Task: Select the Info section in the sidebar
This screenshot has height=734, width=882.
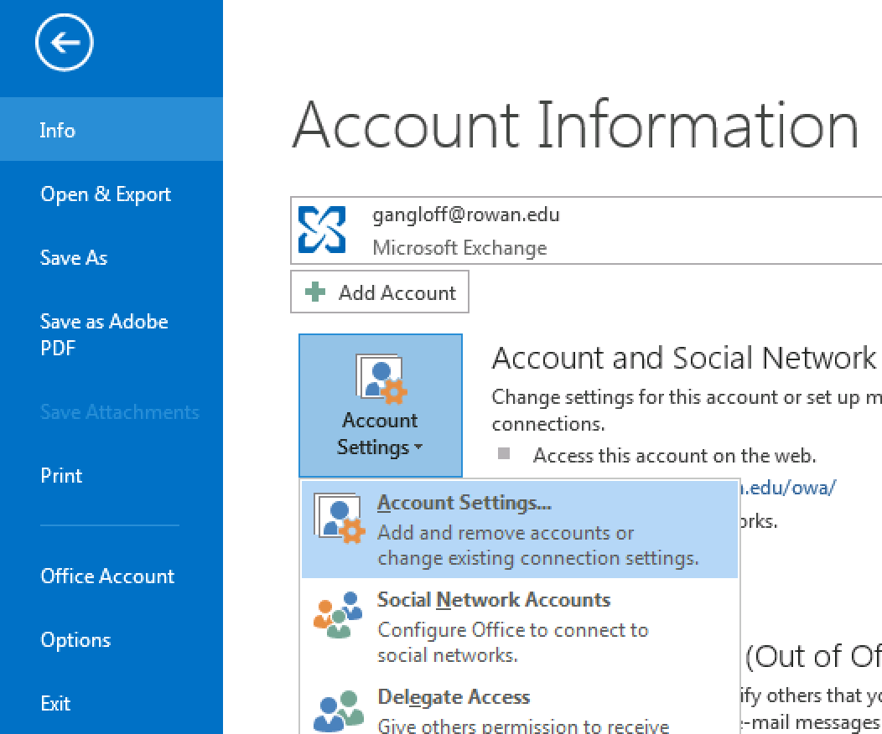Action: 57,130
